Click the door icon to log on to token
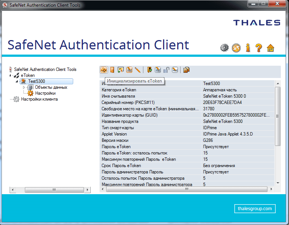The image size is (289, 225). (112, 70)
